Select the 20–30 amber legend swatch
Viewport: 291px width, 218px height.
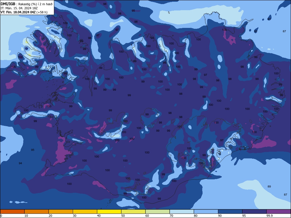(x=61, y=212)
